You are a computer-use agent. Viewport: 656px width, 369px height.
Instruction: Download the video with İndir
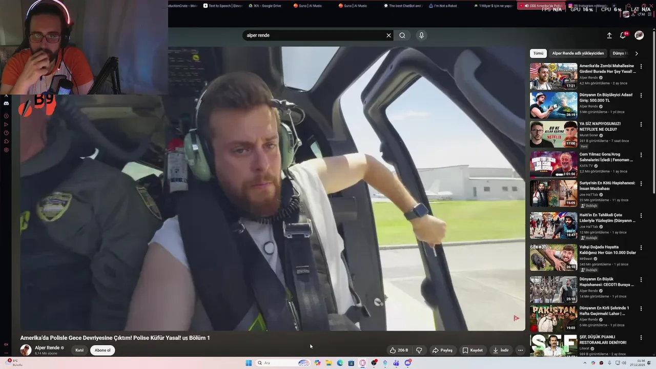point(501,351)
